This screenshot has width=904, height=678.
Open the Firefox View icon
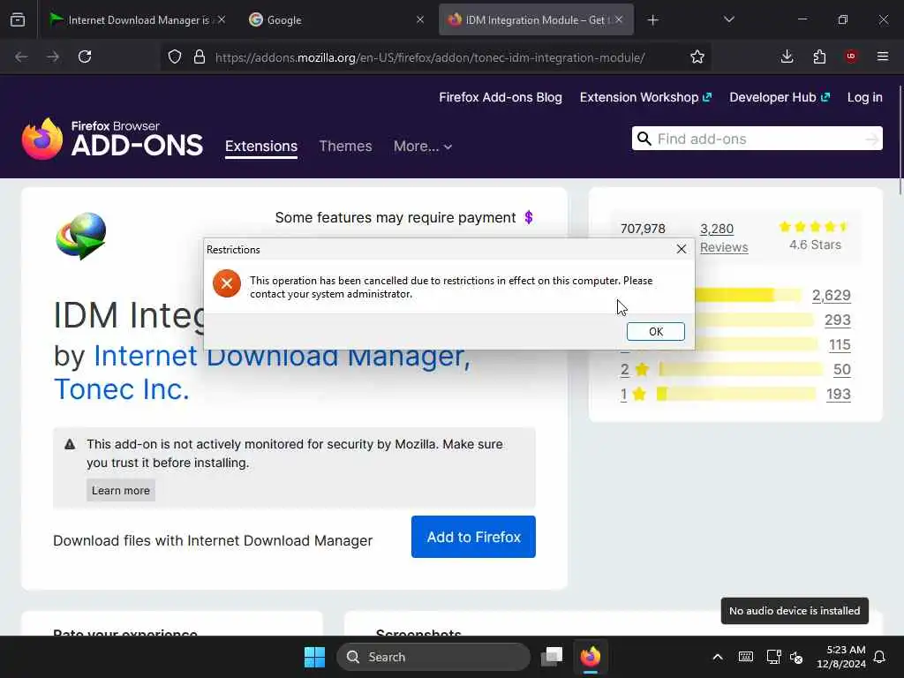18,20
